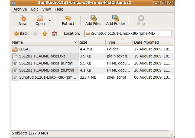Viewport: 195px width, 138px height.
Task: Click the folder icon inside Location field
Action: 88,33
